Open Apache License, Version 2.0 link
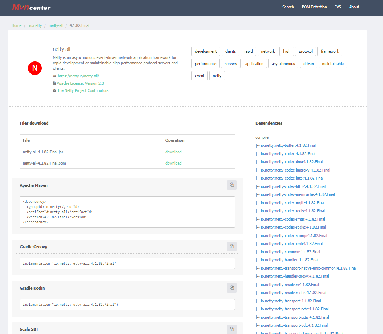The height and width of the screenshot is (334, 383). (80, 83)
